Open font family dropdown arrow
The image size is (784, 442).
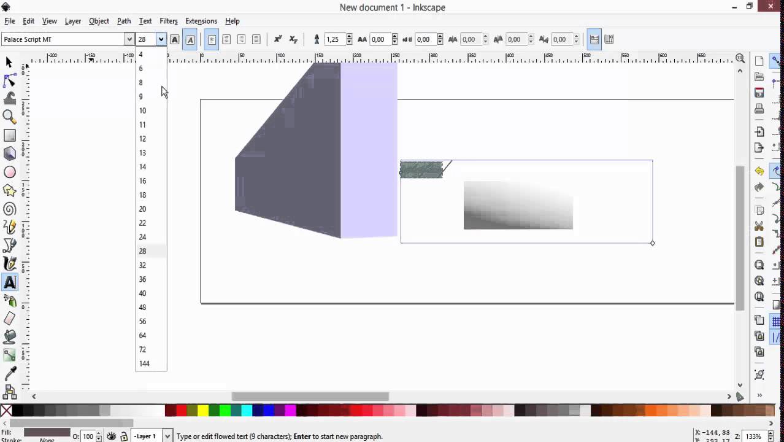[x=129, y=39]
